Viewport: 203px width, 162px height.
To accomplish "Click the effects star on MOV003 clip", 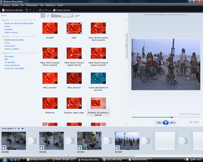I will 117,148.
